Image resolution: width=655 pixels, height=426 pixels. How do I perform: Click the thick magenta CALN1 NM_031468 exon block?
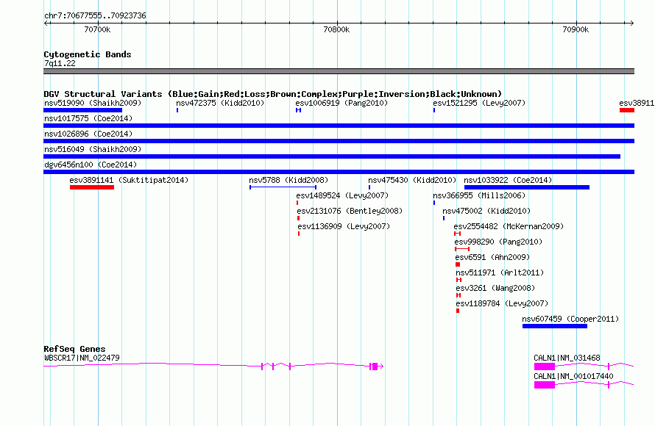click(x=545, y=367)
